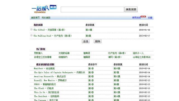Open The Gifted - 天赋异禀 series link
Image resolution: width=179 pixels, height=101 pixels.
50,30
